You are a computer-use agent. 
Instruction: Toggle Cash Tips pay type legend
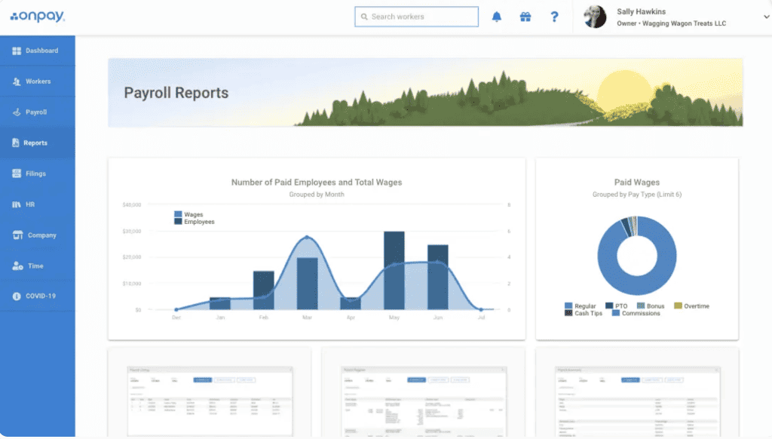tap(584, 313)
